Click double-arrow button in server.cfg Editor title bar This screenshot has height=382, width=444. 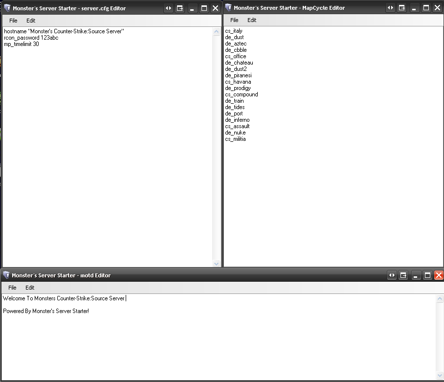coord(169,8)
